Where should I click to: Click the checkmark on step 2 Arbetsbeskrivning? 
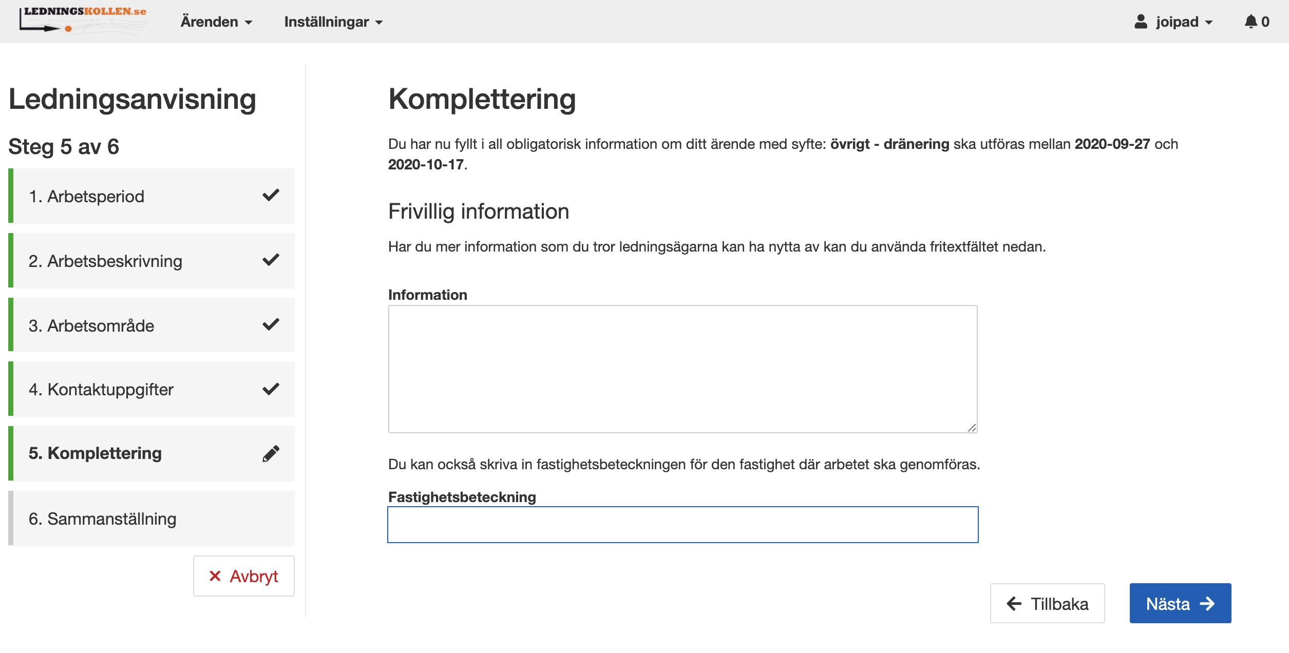point(271,260)
